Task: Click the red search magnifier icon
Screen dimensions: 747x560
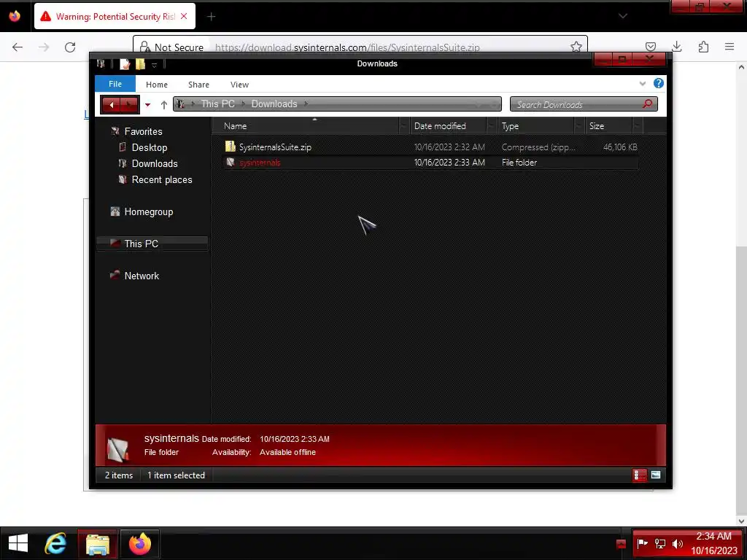Action: [648, 104]
